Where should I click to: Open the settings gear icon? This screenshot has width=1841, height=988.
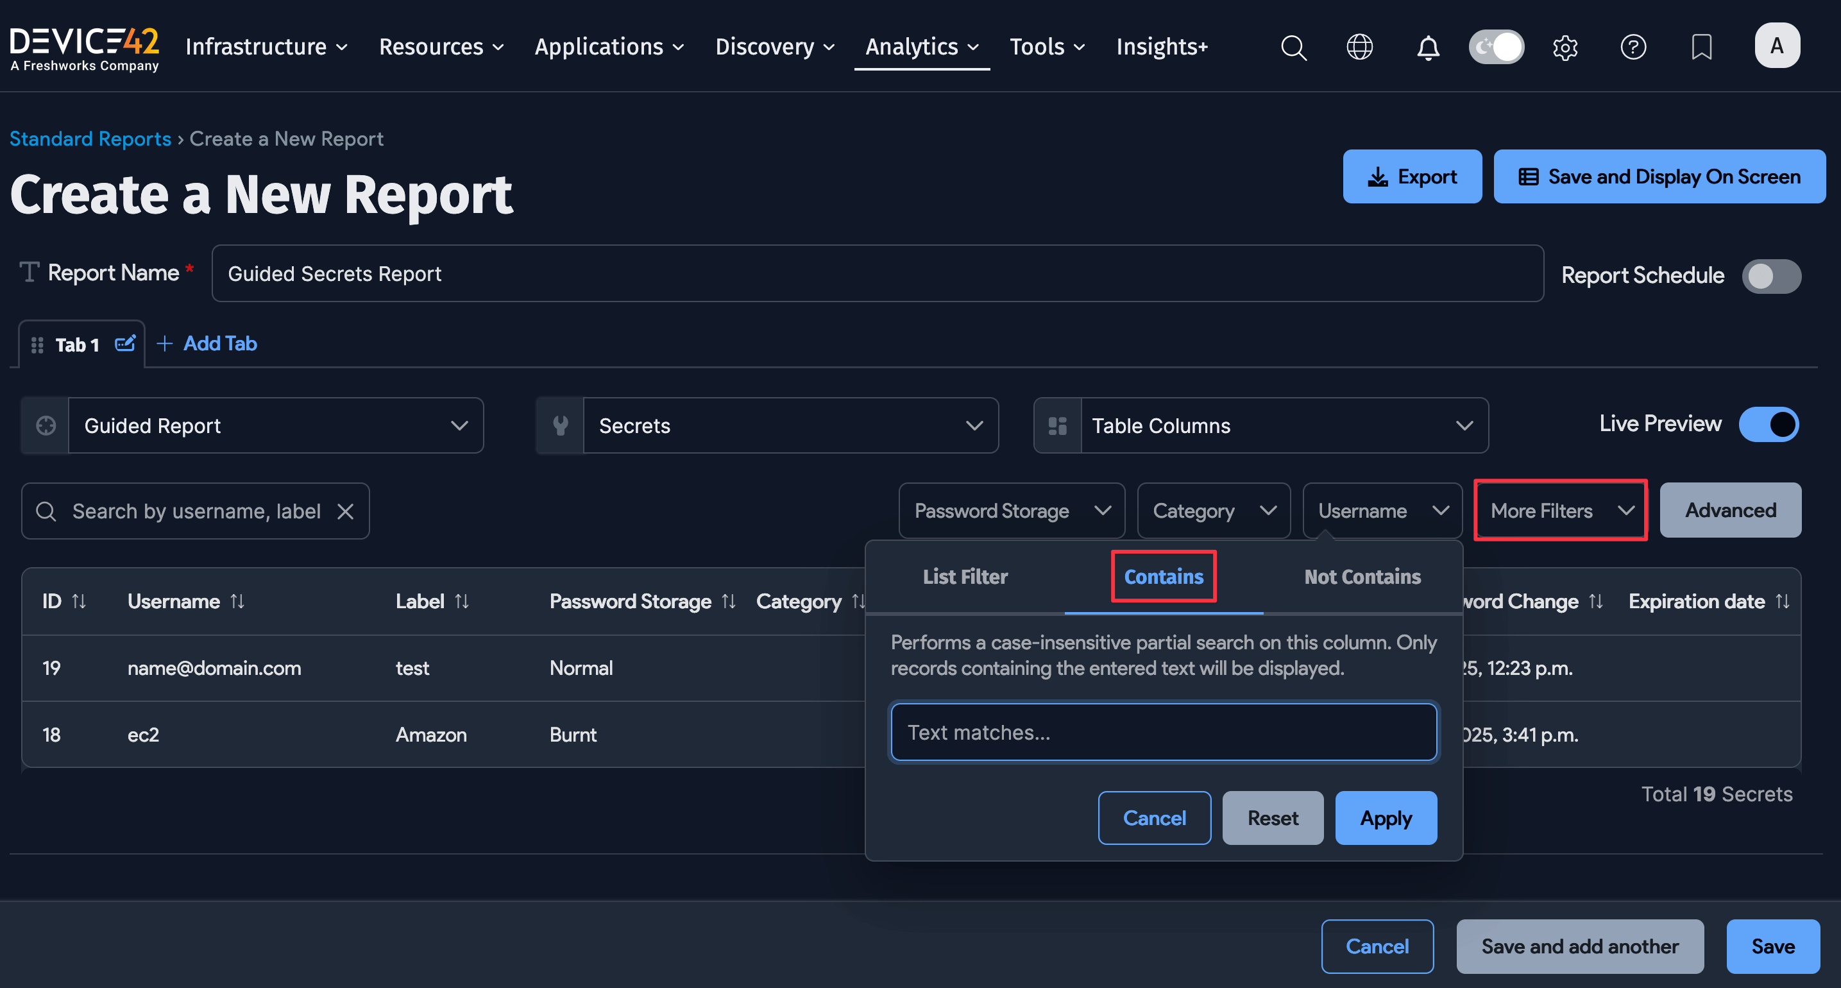click(x=1565, y=47)
